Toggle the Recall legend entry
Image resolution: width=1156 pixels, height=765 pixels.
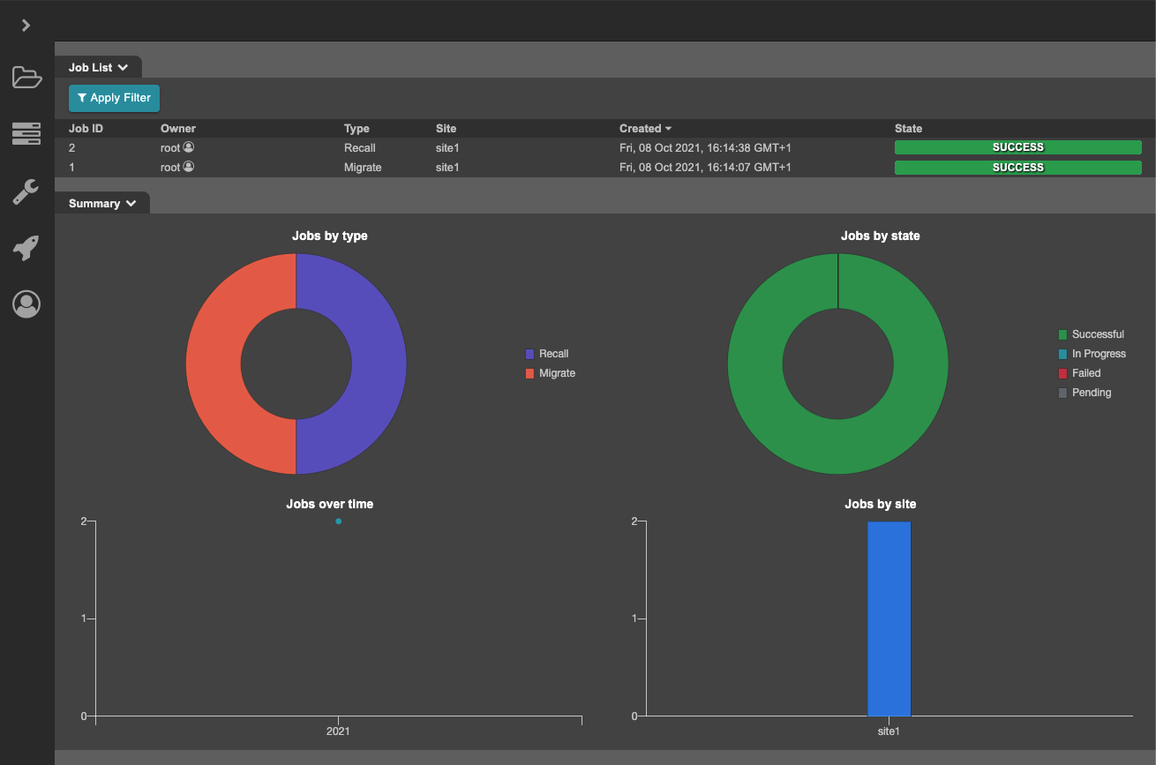[x=553, y=354]
